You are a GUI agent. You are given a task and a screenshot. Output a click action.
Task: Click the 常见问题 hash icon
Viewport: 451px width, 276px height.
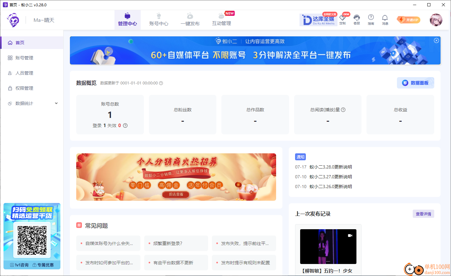[x=79, y=225]
